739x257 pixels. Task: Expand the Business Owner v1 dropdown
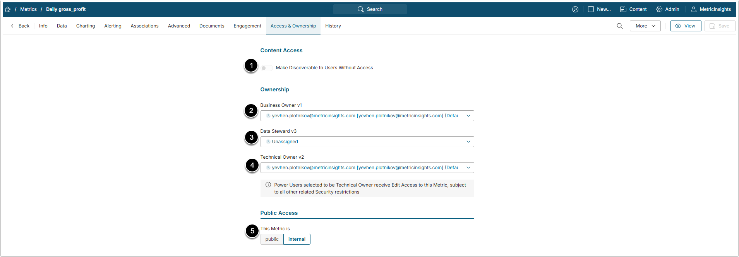click(x=468, y=116)
